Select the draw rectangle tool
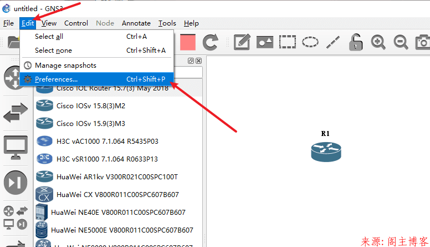430x247 pixels. (288, 42)
